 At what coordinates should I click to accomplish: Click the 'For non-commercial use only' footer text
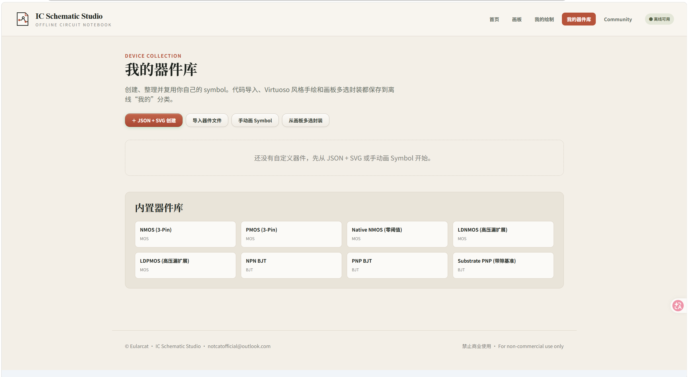(x=531, y=346)
